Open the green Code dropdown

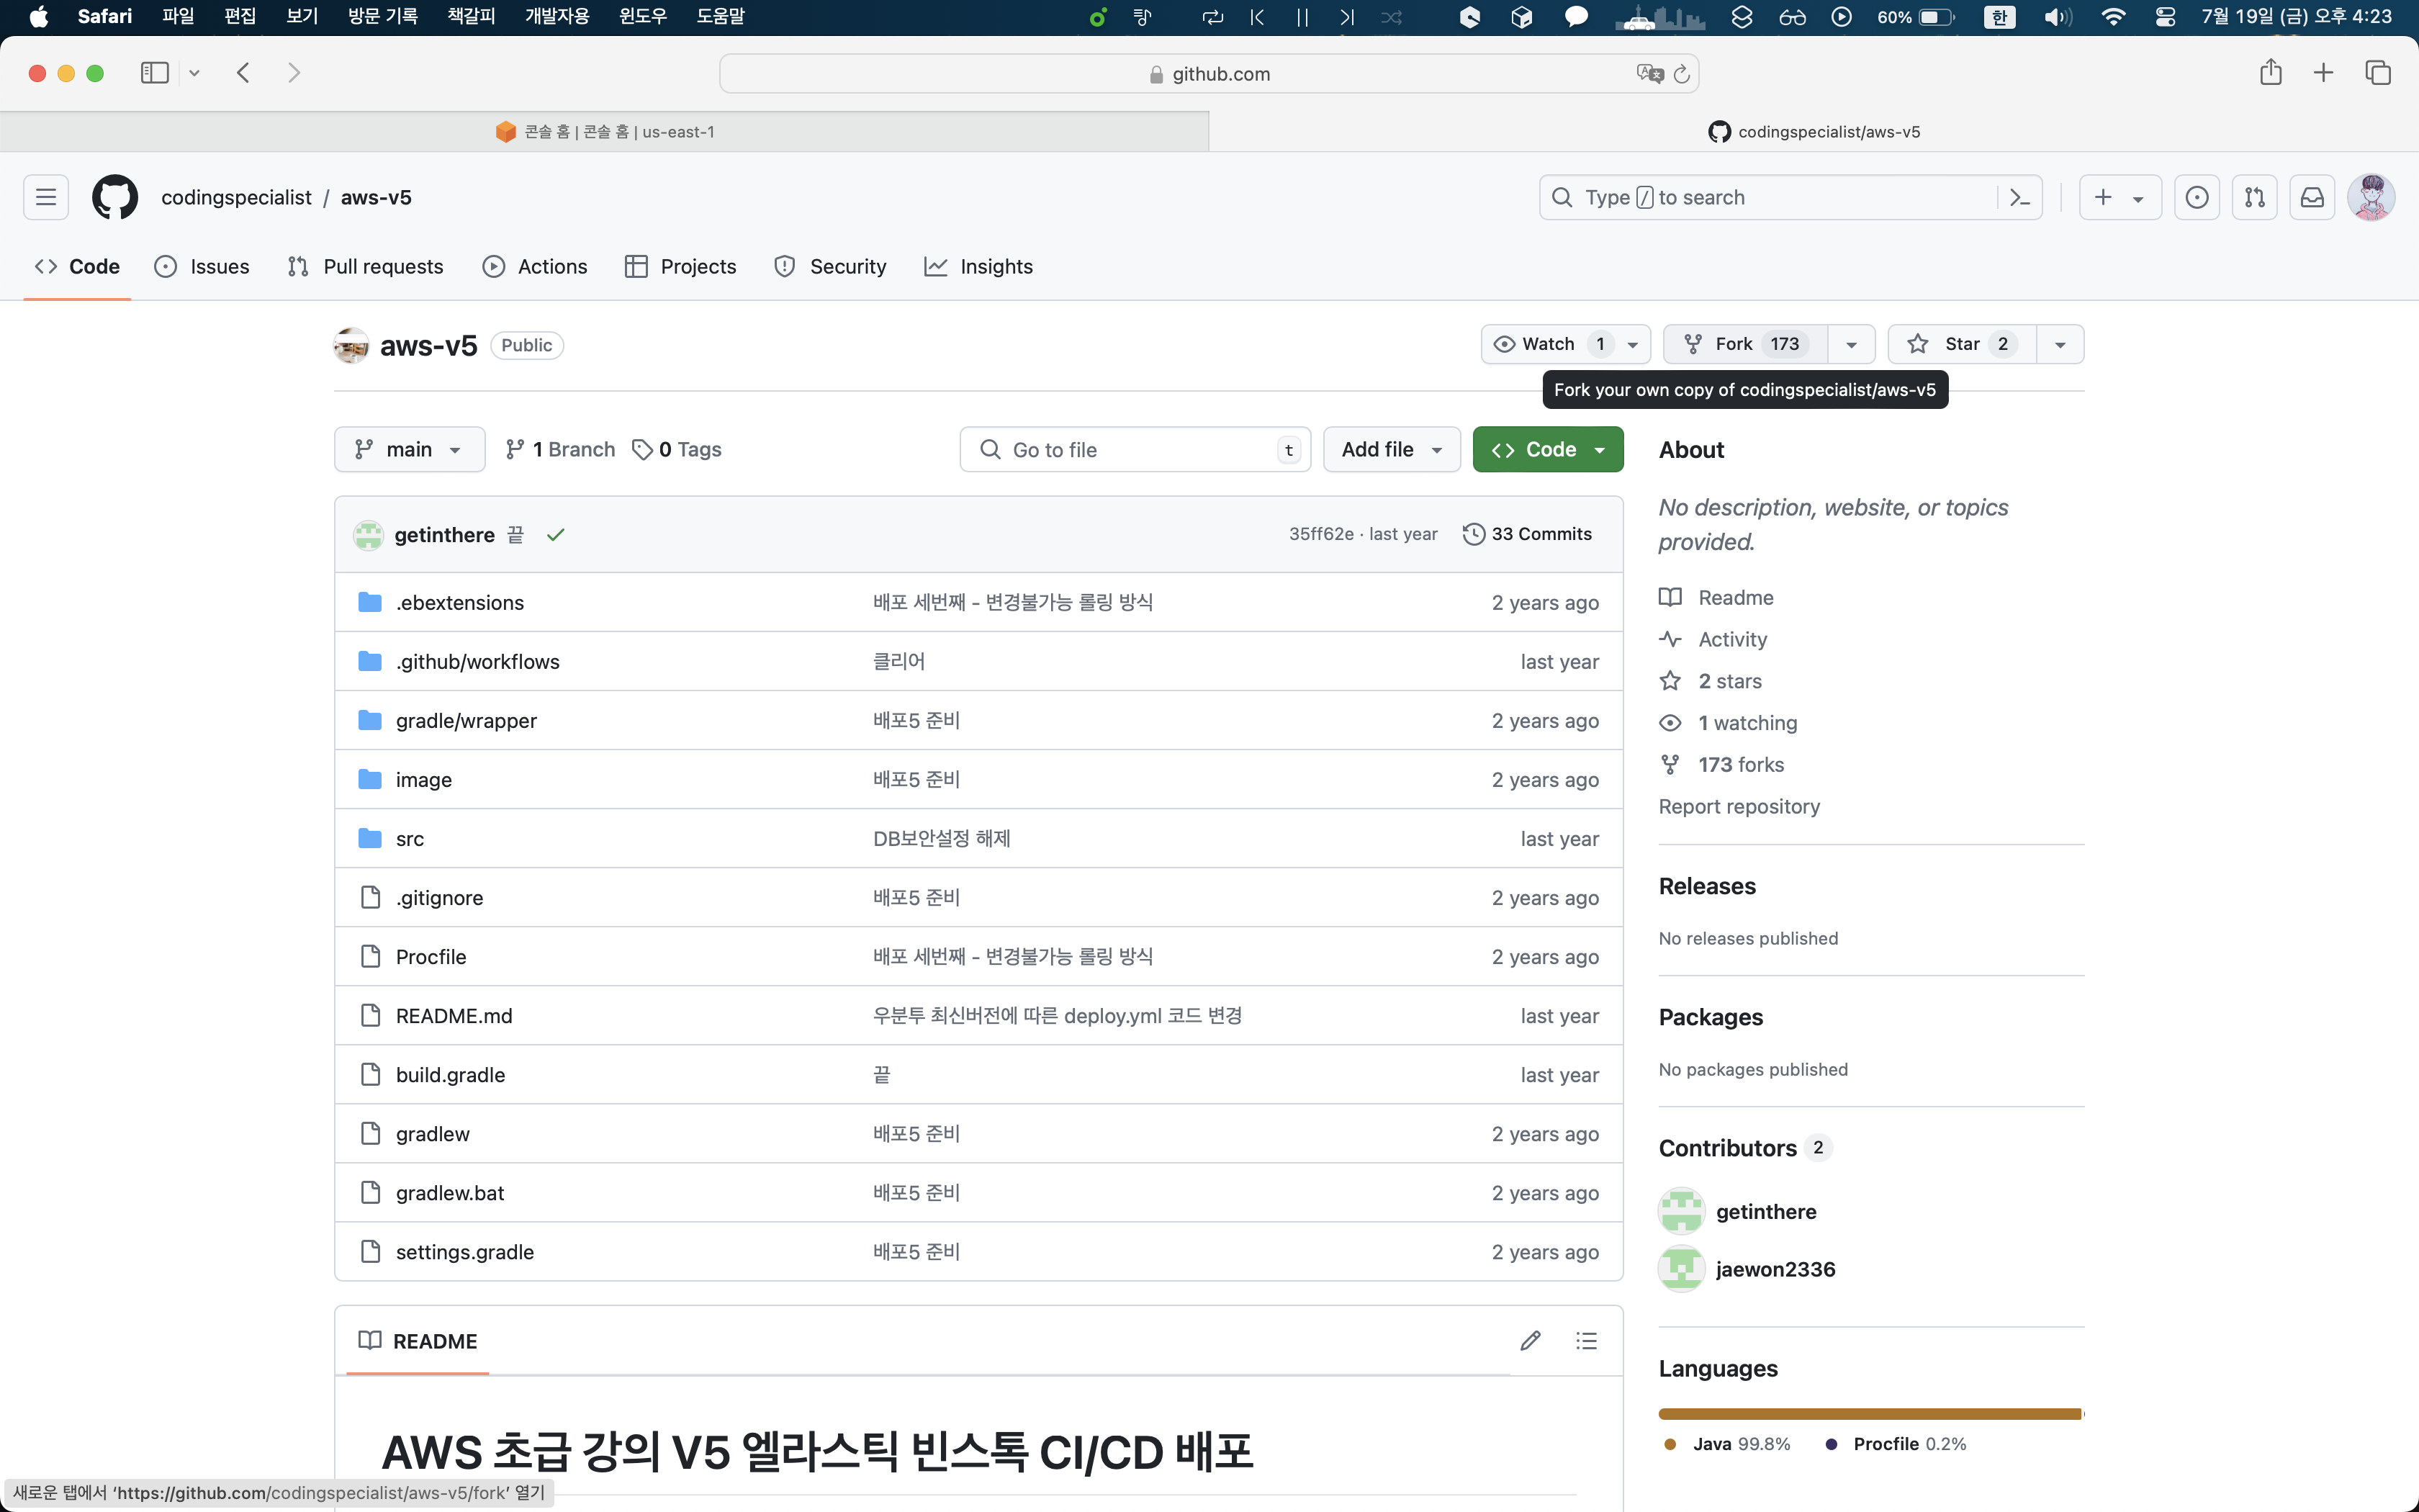pyautogui.click(x=1547, y=450)
